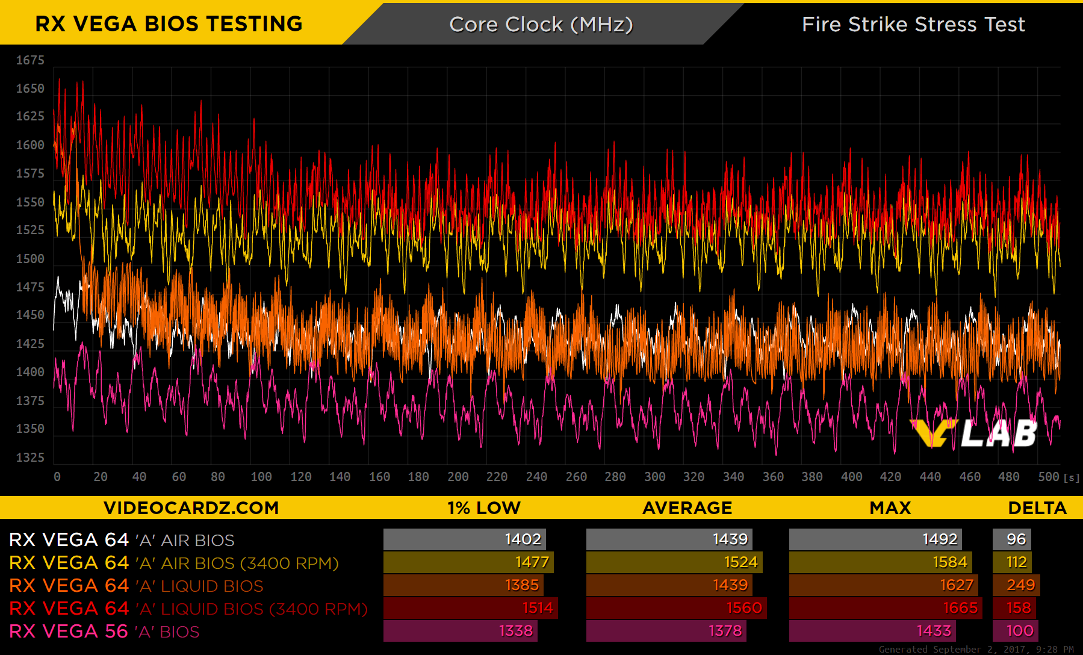This screenshot has height=655, width=1083.
Task: Click the 1550 y-axis label
Action: tap(30, 202)
